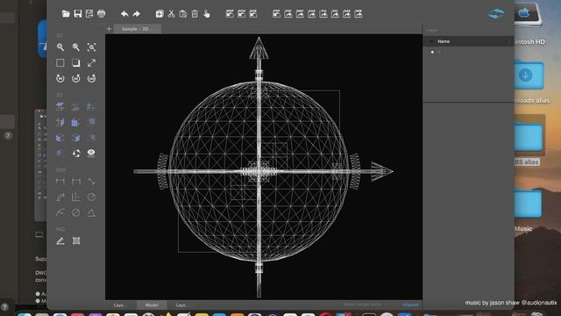Click the ruler and pencil measure icon

(x=60, y=241)
